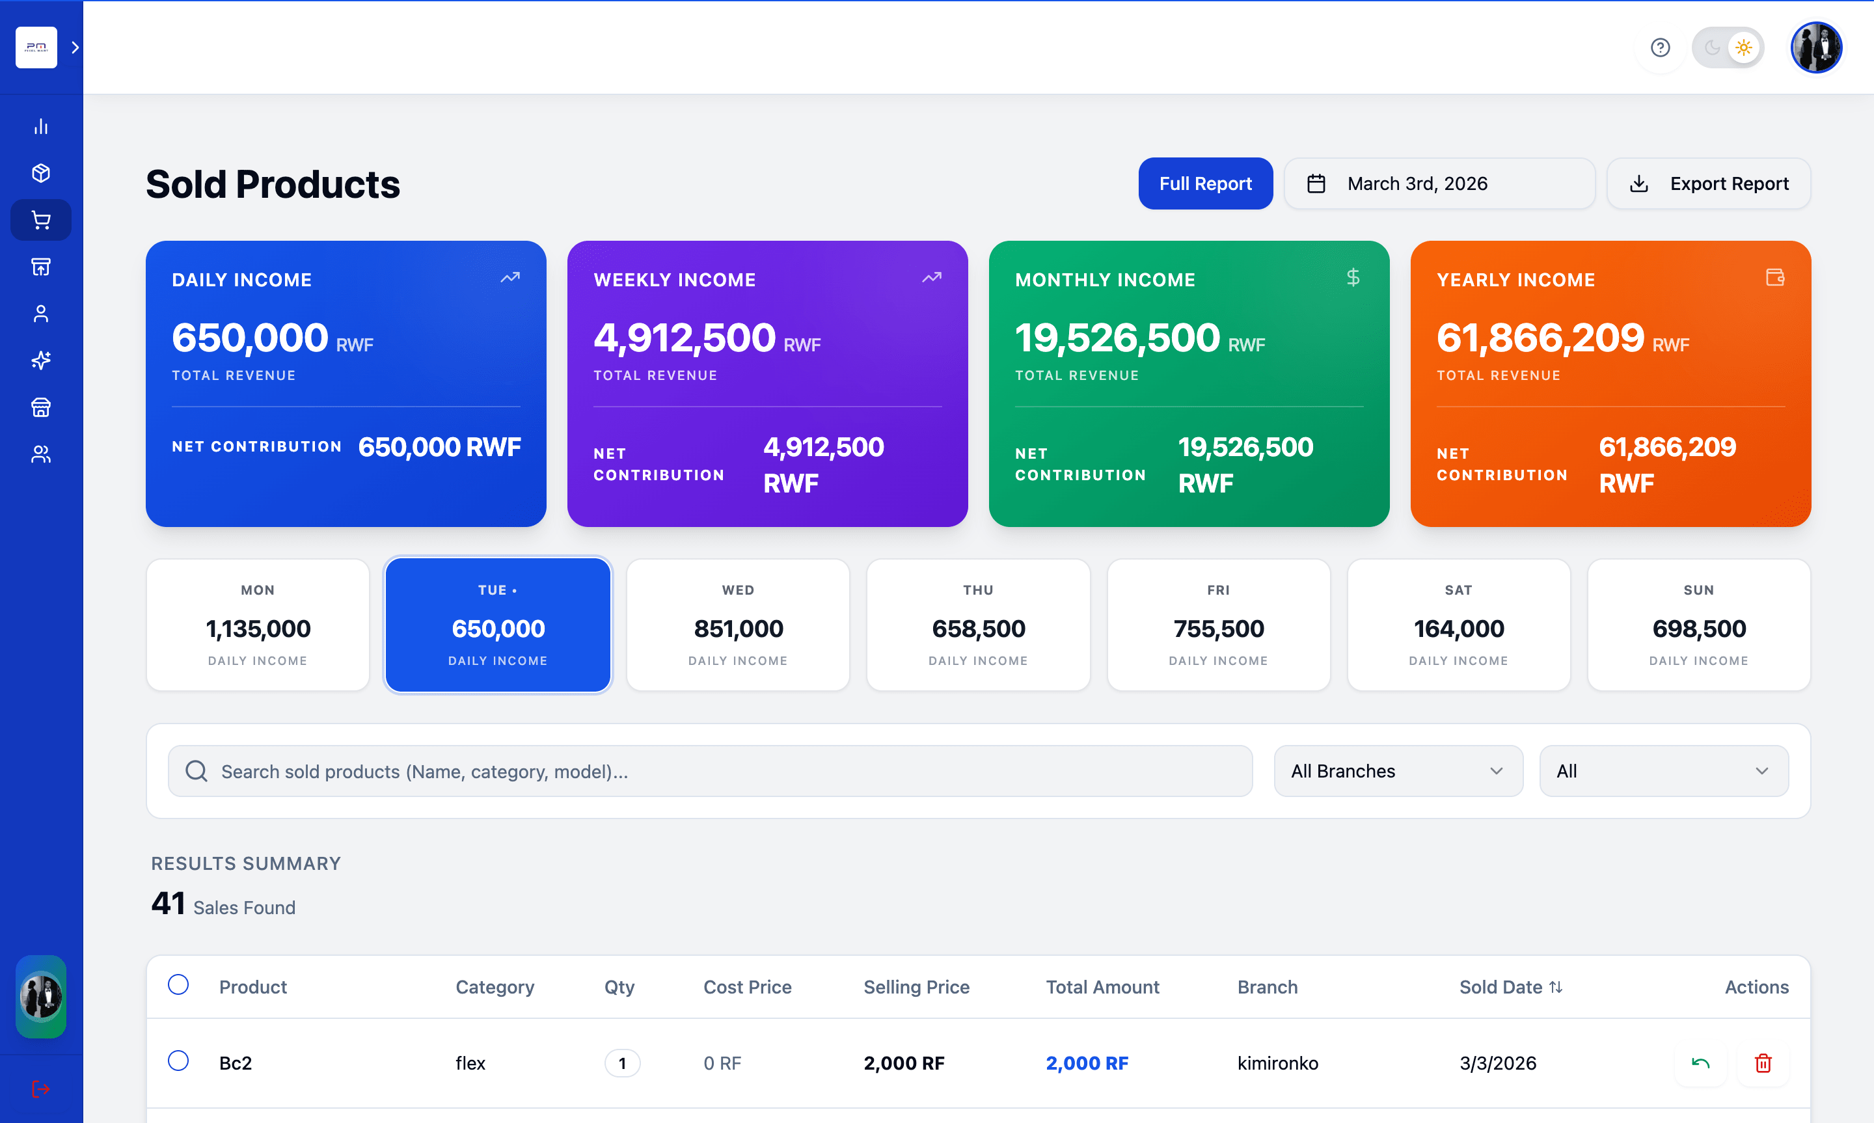
Task: Delete the Bc2 sale using the trash icon
Action: click(1763, 1062)
